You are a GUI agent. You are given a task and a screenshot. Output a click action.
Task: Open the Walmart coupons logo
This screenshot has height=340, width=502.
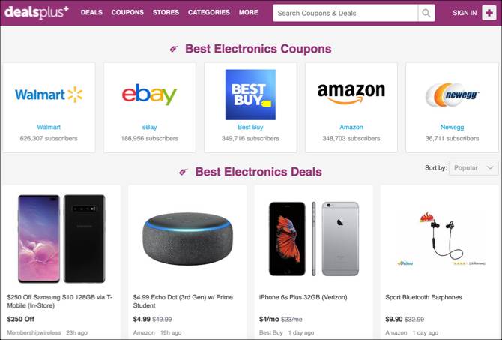pos(49,95)
